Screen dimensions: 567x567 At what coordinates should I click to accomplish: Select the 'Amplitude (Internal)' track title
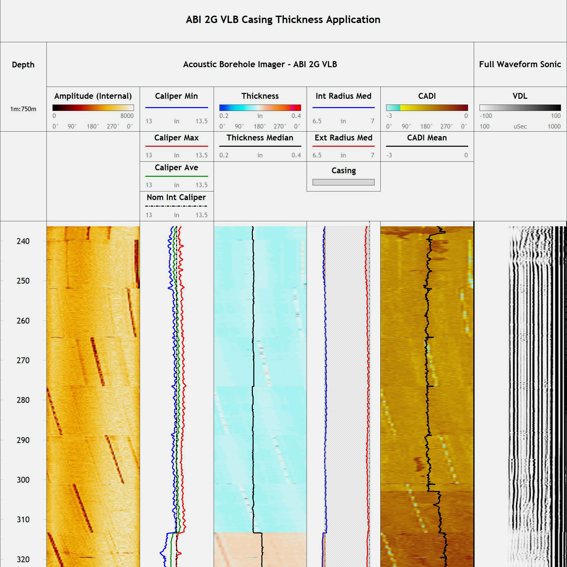(93, 96)
